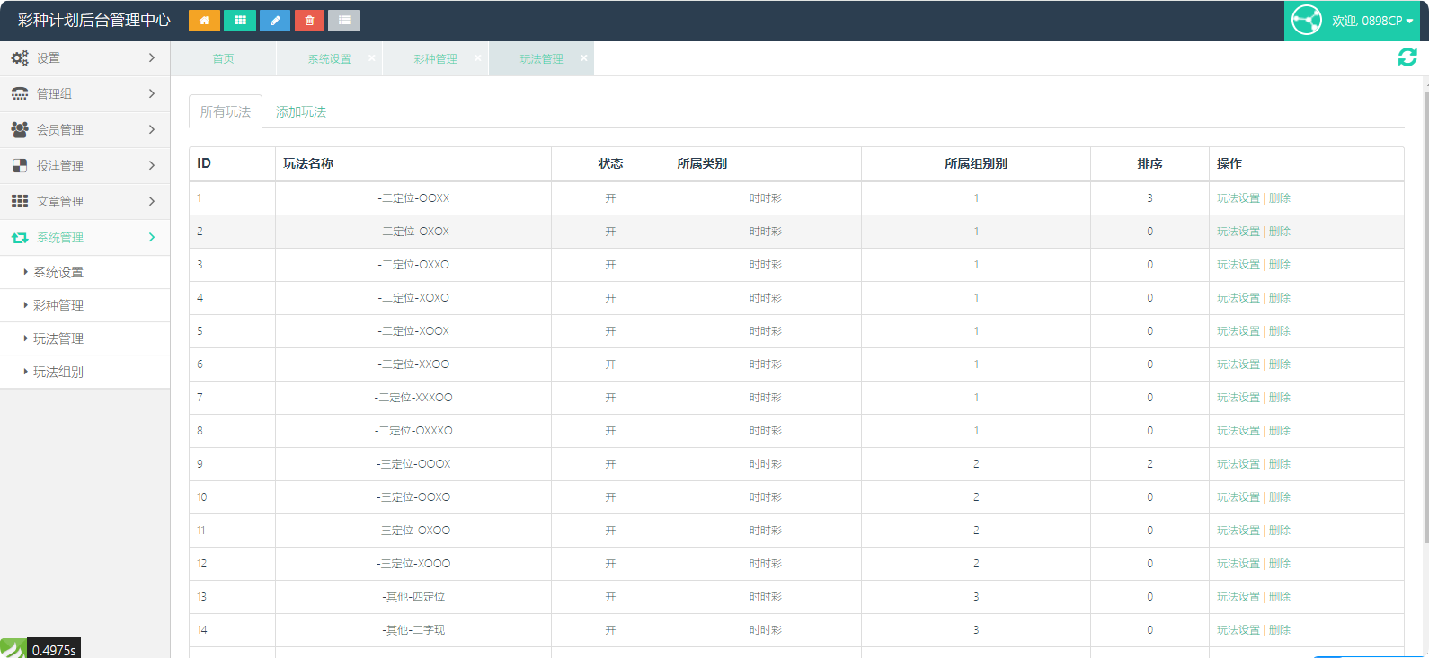This screenshot has width=1429, height=658.
Task: Click the vertical scrollbar on the right
Action: coord(1425,314)
